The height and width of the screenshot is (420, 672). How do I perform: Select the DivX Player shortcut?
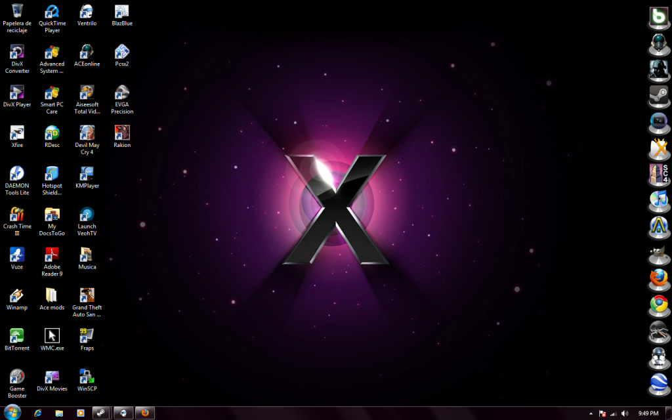pos(17,96)
